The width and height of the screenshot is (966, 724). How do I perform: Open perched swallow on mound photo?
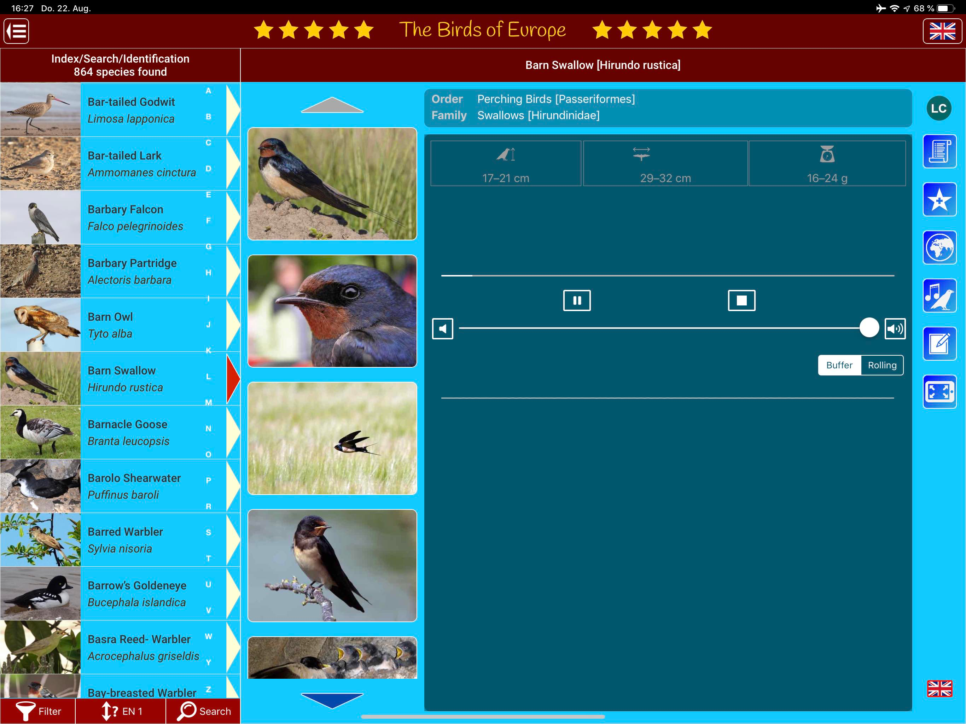pyautogui.click(x=332, y=183)
